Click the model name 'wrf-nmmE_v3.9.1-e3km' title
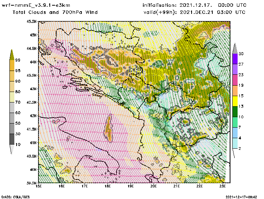 pos(36,5)
